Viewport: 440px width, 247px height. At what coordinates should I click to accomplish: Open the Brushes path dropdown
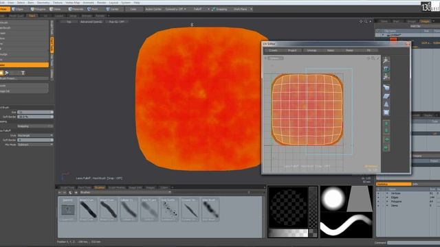125,192
